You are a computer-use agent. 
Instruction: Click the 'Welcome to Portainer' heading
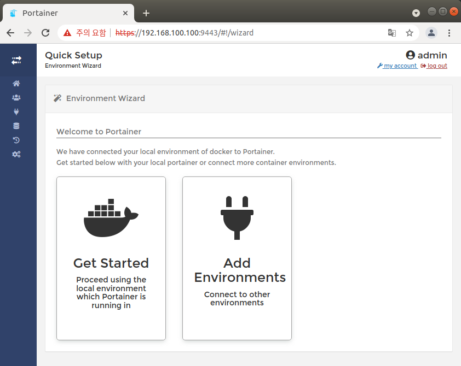99,132
